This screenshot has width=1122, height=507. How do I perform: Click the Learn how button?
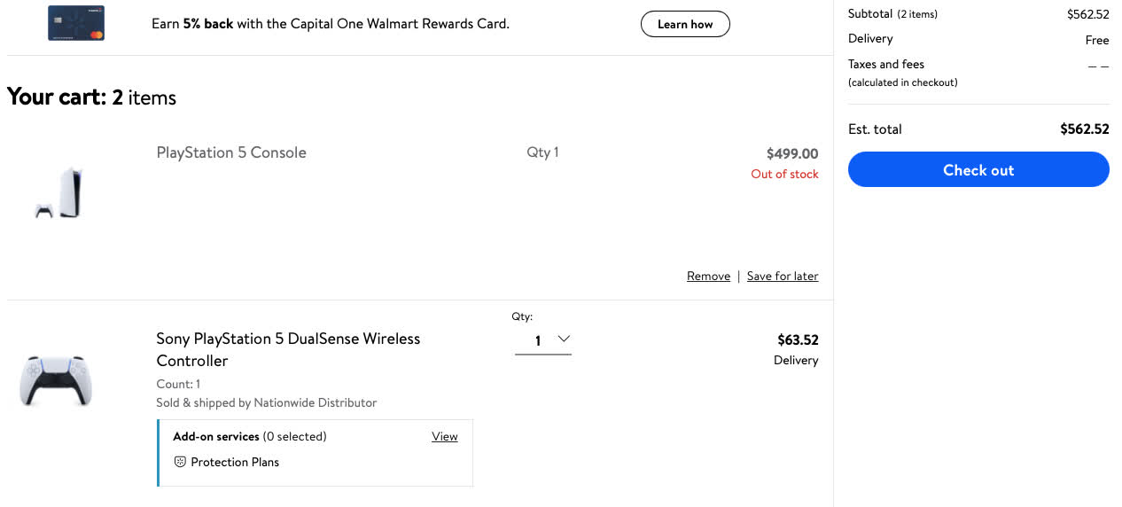685,24
